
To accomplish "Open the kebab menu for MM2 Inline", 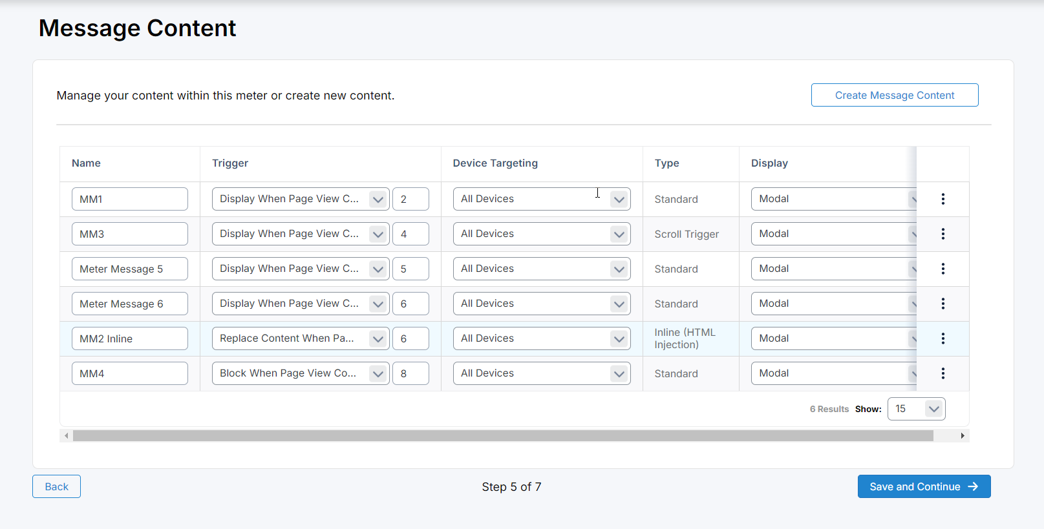I will [x=943, y=338].
